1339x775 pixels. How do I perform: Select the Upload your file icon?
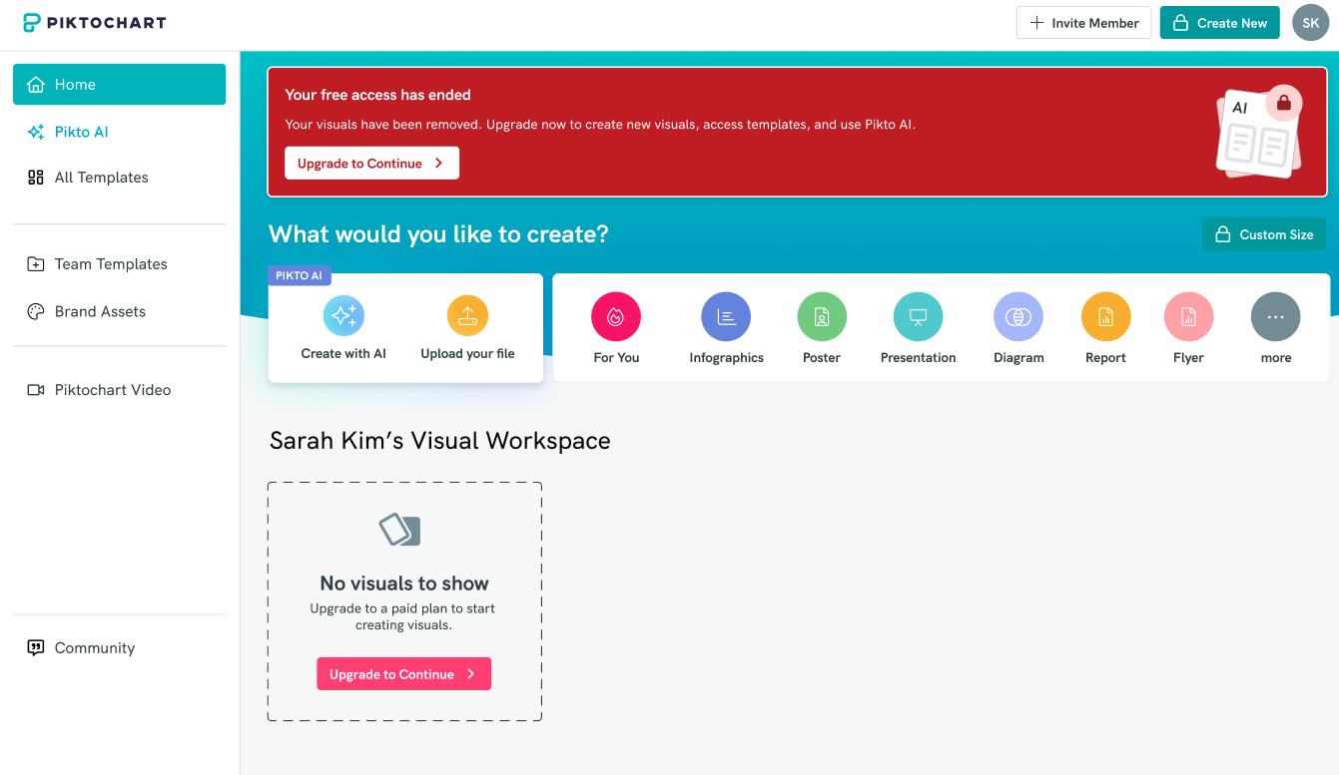click(467, 316)
